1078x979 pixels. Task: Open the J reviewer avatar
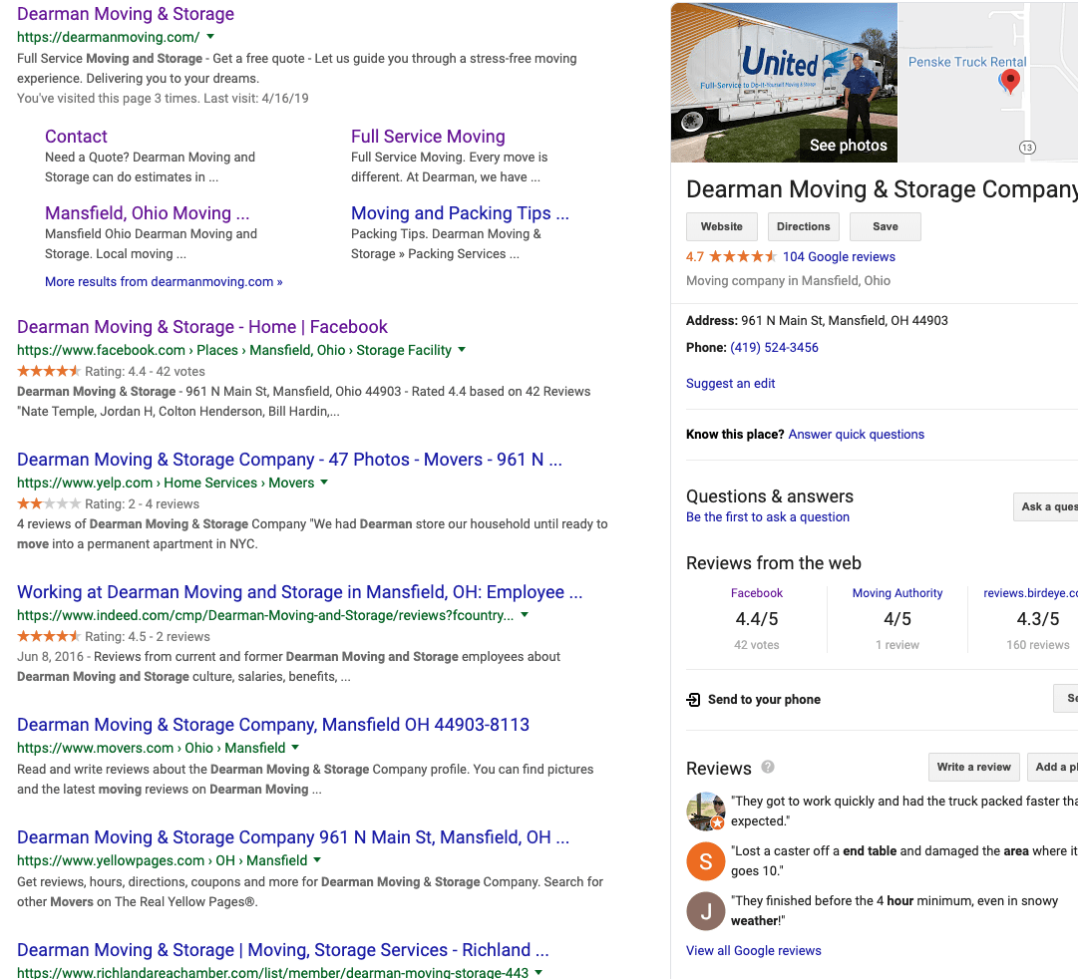tap(705, 911)
